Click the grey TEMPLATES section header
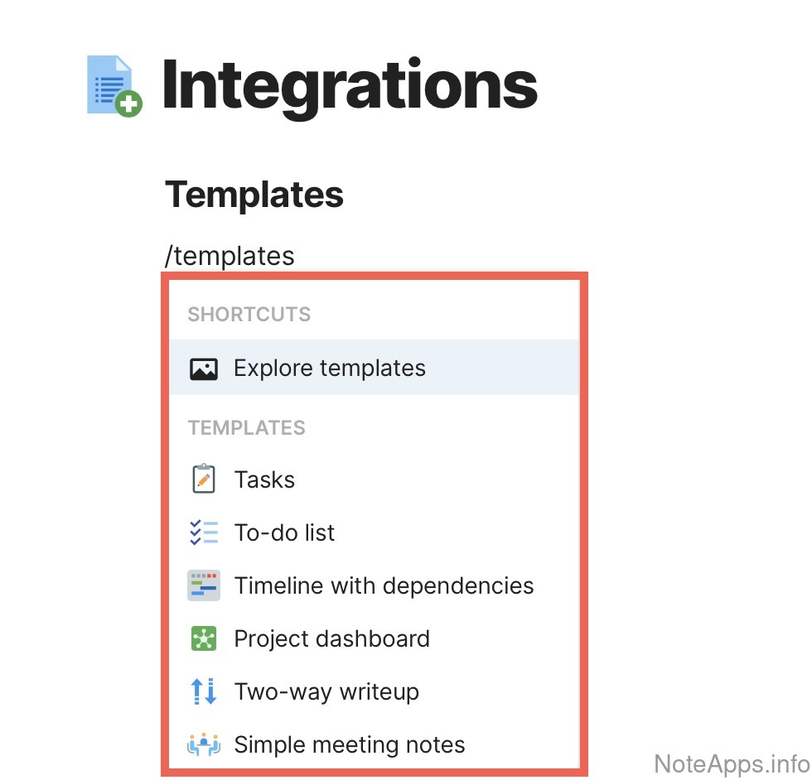Image resolution: width=812 pixels, height=780 pixels. [x=247, y=428]
